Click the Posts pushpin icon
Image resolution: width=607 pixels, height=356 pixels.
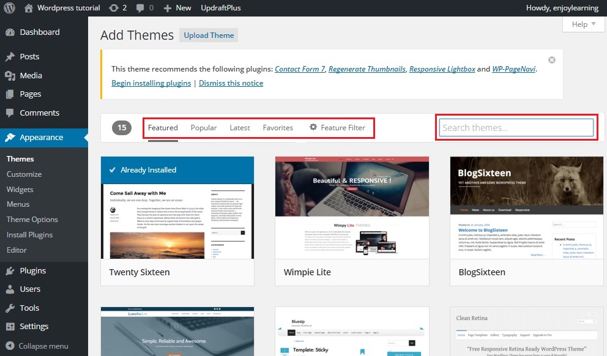[x=10, y=57]
